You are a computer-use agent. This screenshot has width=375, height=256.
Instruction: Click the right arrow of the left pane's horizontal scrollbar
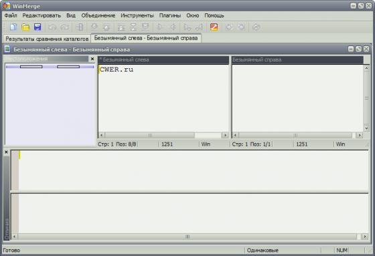225,135
